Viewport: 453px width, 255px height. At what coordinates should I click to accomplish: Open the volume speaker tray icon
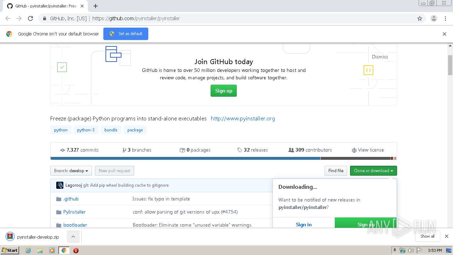tap(411, 250)
